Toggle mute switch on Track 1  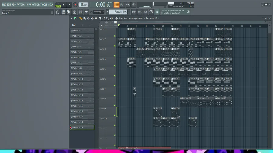click(115, 36)
